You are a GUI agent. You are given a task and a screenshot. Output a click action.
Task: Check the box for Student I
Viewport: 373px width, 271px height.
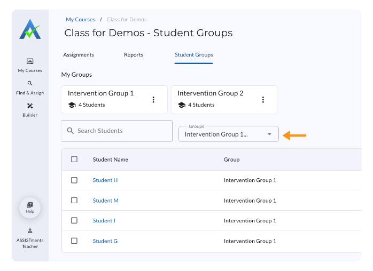[x=74, y=220]
